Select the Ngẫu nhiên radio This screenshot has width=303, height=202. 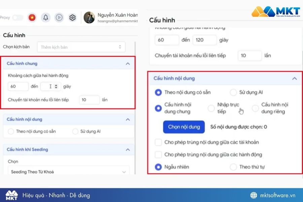click(158, 167)
